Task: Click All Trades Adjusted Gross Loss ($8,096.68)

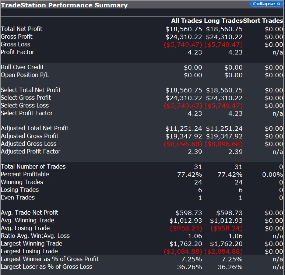Action: pos(183,144)
